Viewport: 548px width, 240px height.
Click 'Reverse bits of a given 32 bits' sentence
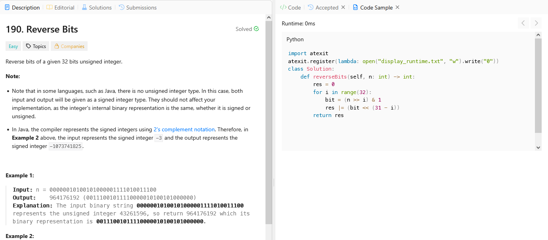64,62
